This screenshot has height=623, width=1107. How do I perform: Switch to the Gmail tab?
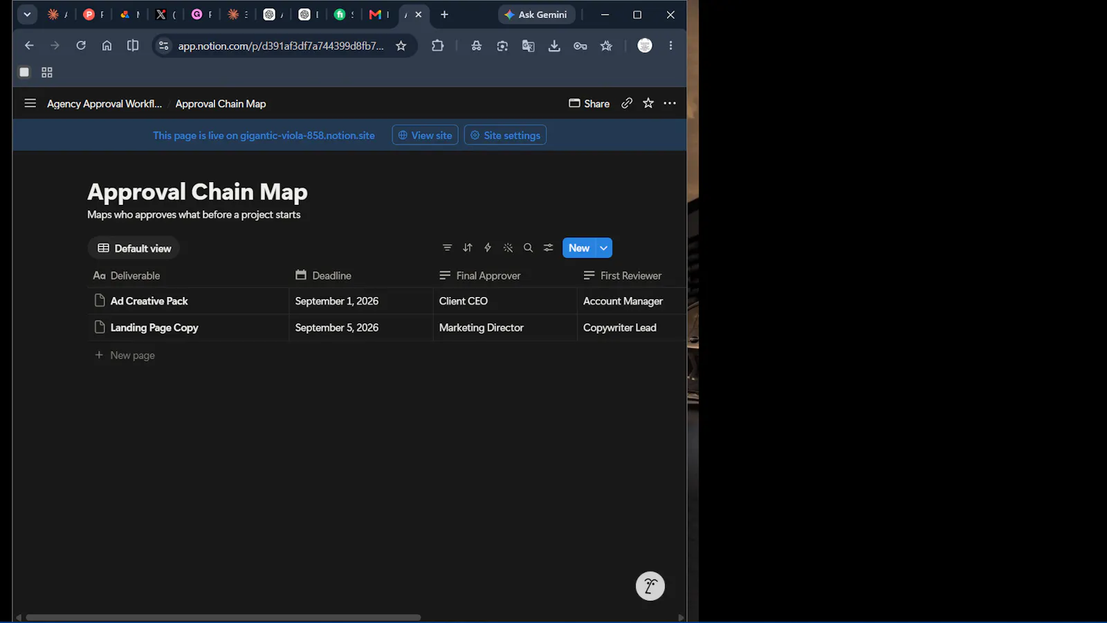tap(378, 15)
